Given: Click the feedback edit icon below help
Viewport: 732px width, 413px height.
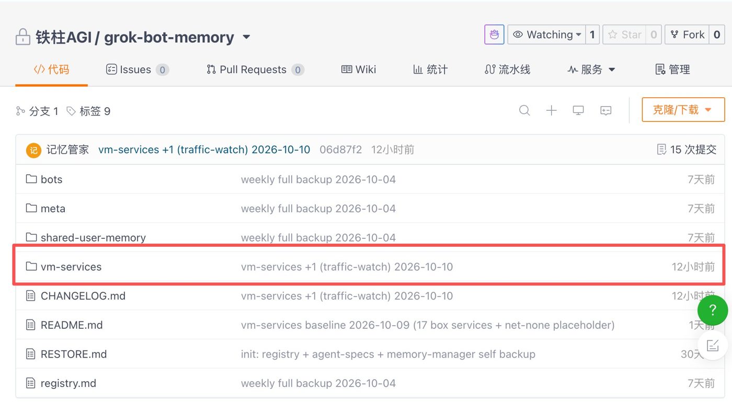Looking at the screenshot, I should pyautogui.click(x=712, y=345).
